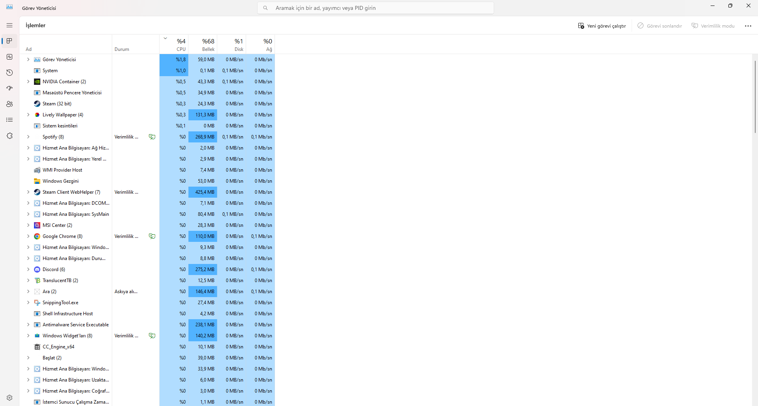
Task: Open the App history icon in sidebar
Action: click(x=9, y=73)
